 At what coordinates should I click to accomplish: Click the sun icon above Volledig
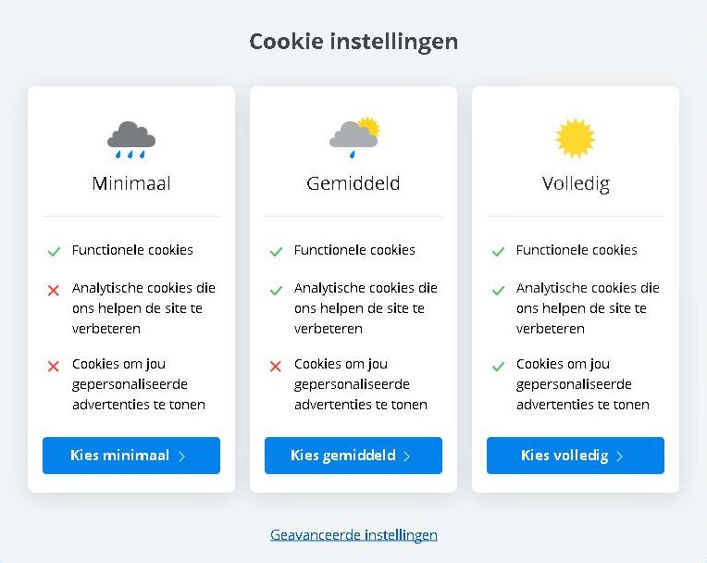576,139
